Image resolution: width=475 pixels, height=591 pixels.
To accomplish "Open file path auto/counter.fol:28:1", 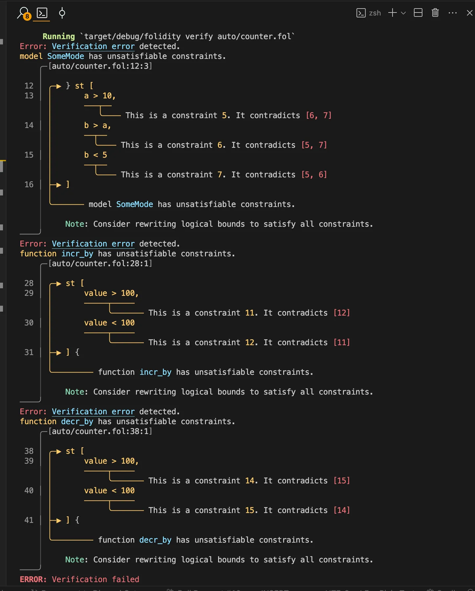I will (100, 264).
